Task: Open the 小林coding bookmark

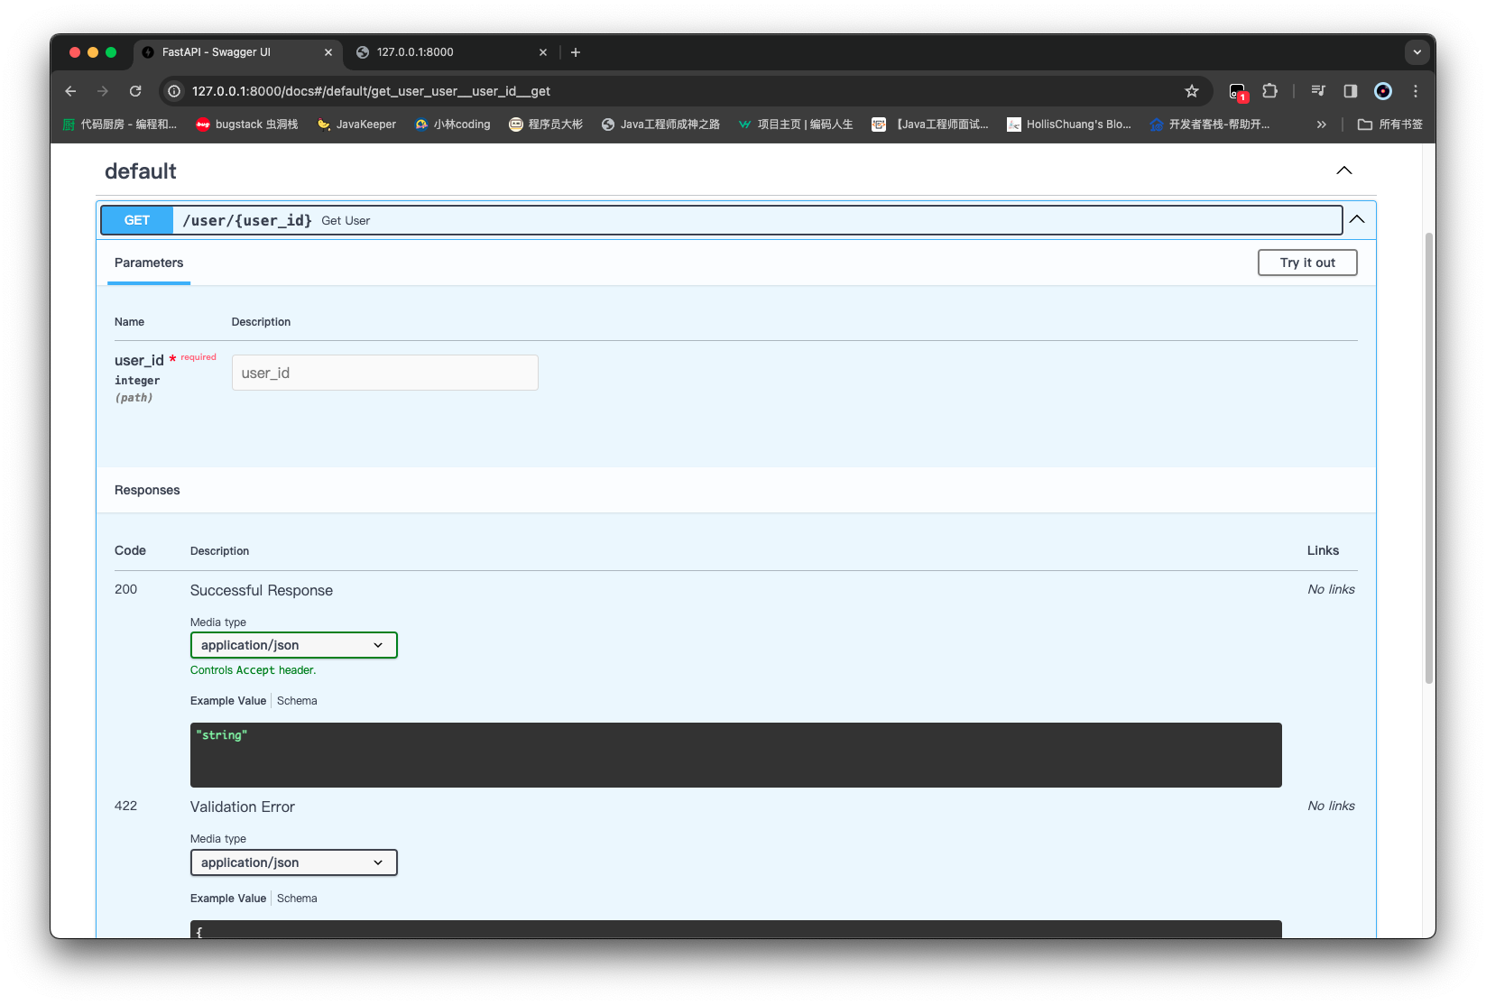Action: coord(453,124)
